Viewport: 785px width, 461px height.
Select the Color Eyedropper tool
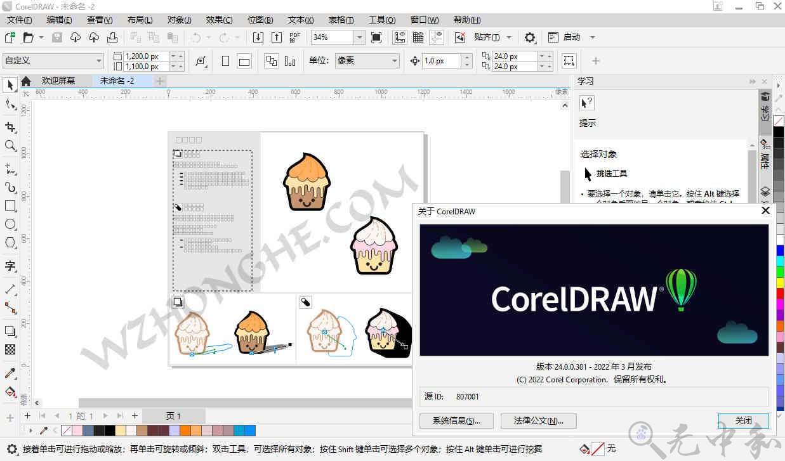10,373
